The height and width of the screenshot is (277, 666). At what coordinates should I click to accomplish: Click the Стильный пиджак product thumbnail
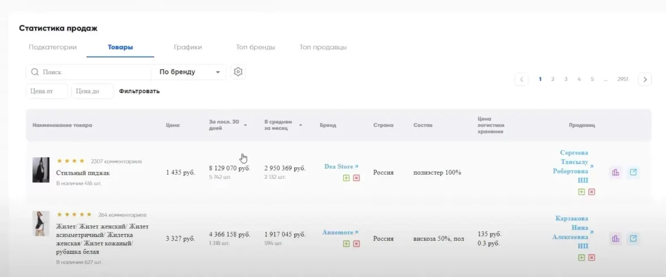point(41,170)
